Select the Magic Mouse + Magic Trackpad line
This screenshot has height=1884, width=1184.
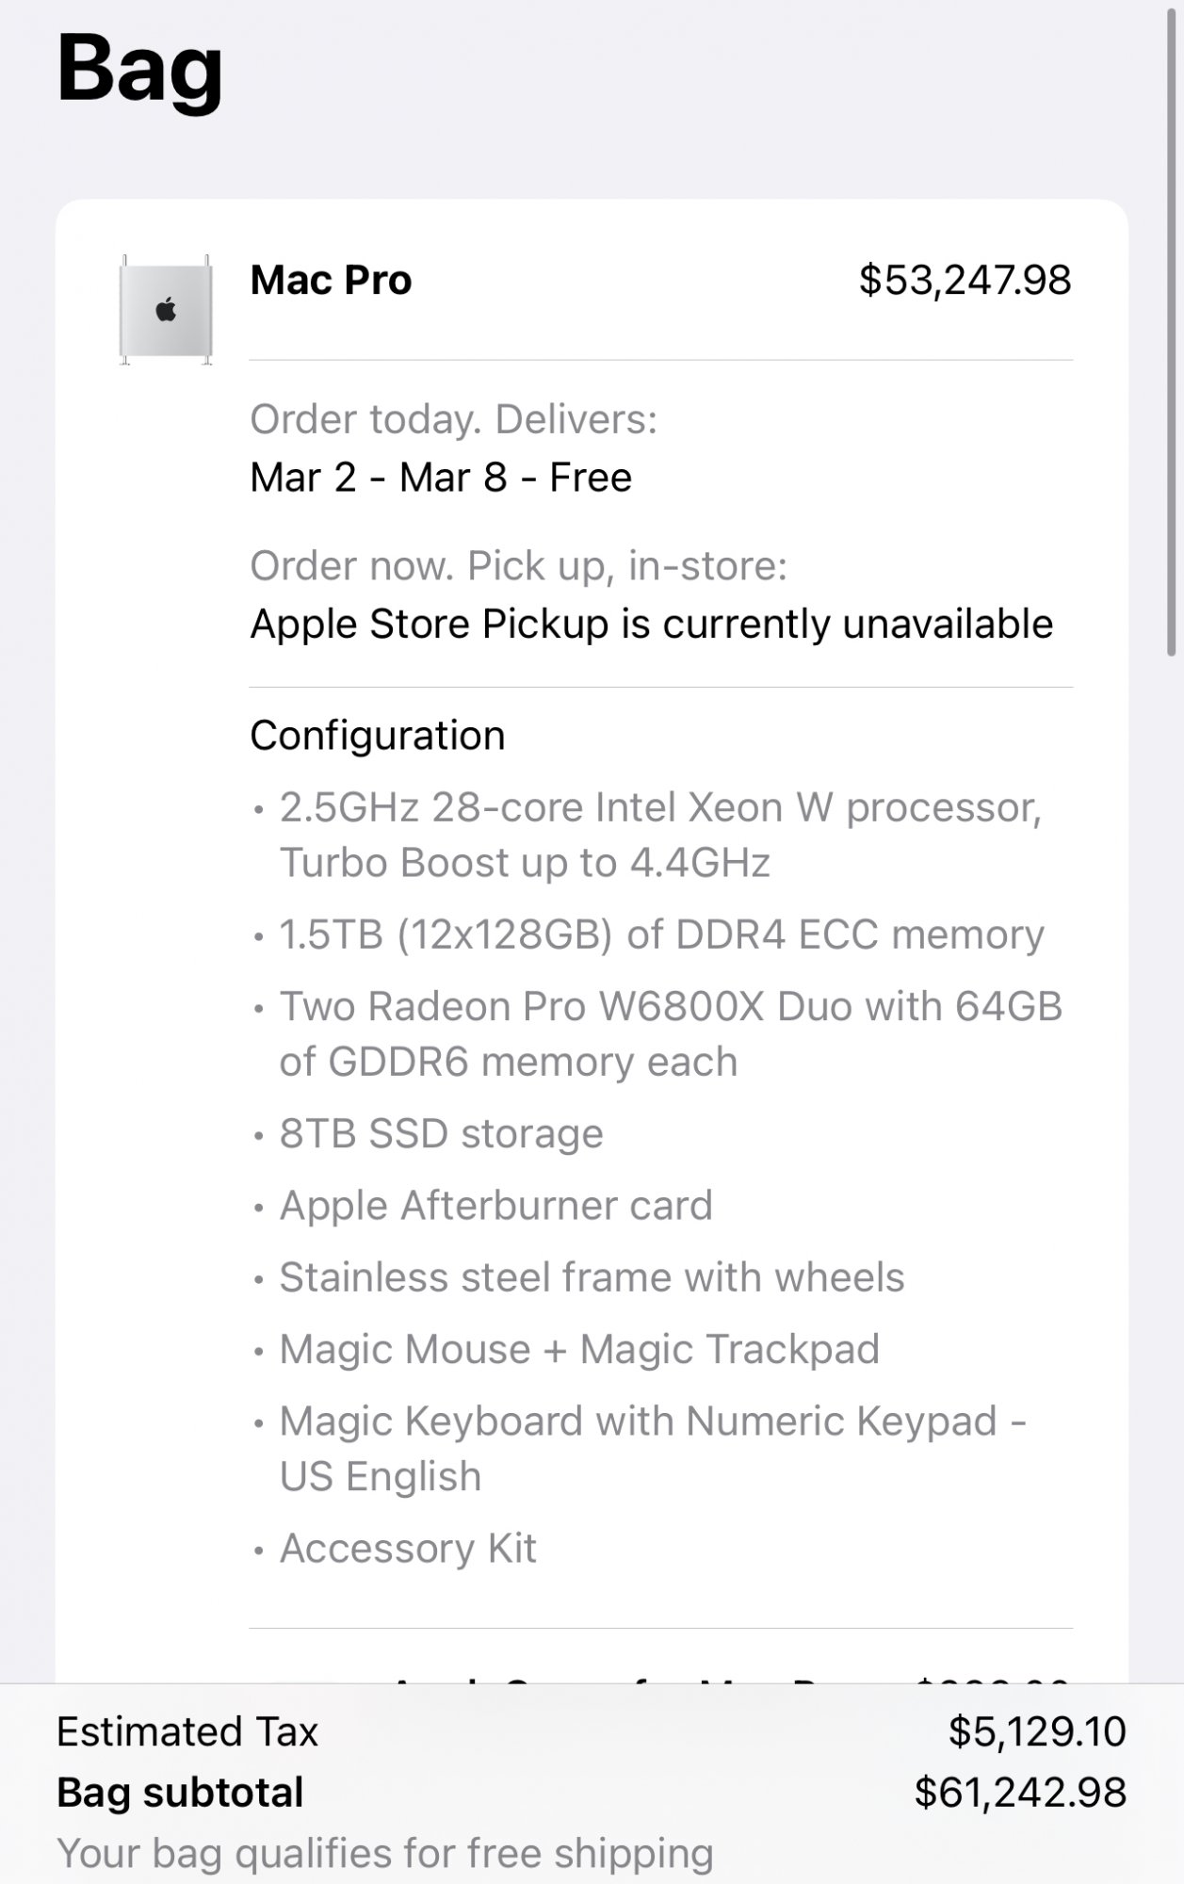pos(579,1349)
